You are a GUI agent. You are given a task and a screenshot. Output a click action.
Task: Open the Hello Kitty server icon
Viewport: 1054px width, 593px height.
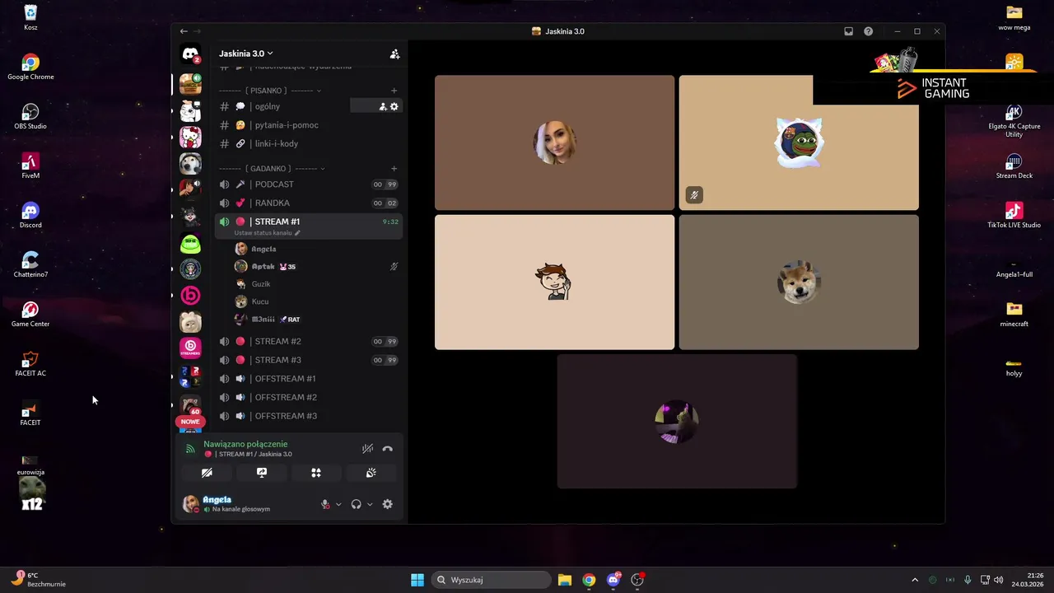[x=190, y=137]
